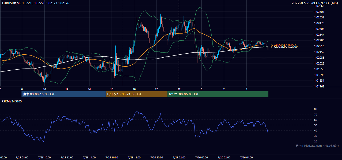Click RSI scale value 70

(316, 114)
